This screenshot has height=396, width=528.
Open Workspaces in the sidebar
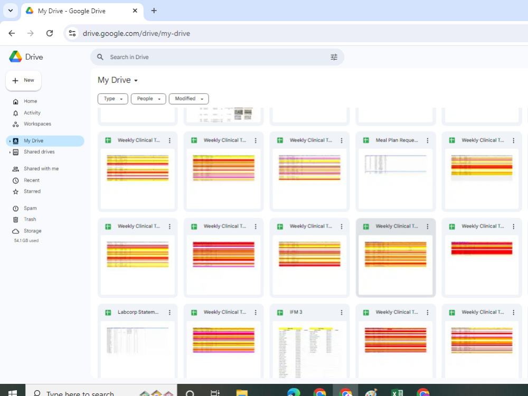click(x=37, y=124)
